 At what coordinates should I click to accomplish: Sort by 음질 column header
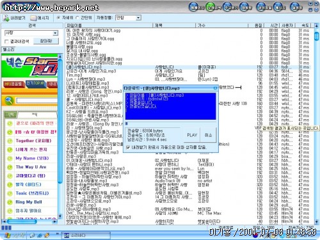coord(257,26)
